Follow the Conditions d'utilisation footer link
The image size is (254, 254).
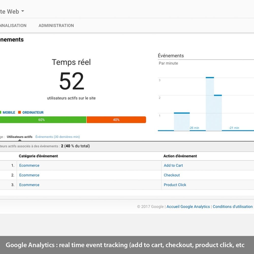pyautogui.click(x=233, y=207)
